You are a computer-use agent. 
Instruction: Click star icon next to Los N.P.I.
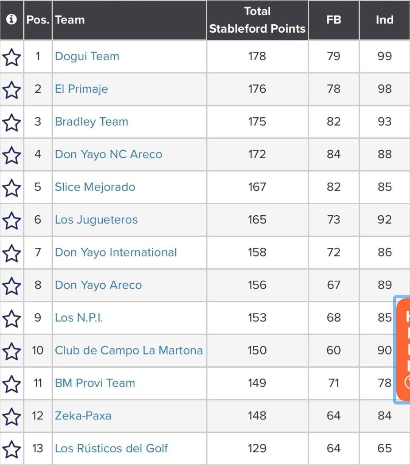(x=12, y=319)
